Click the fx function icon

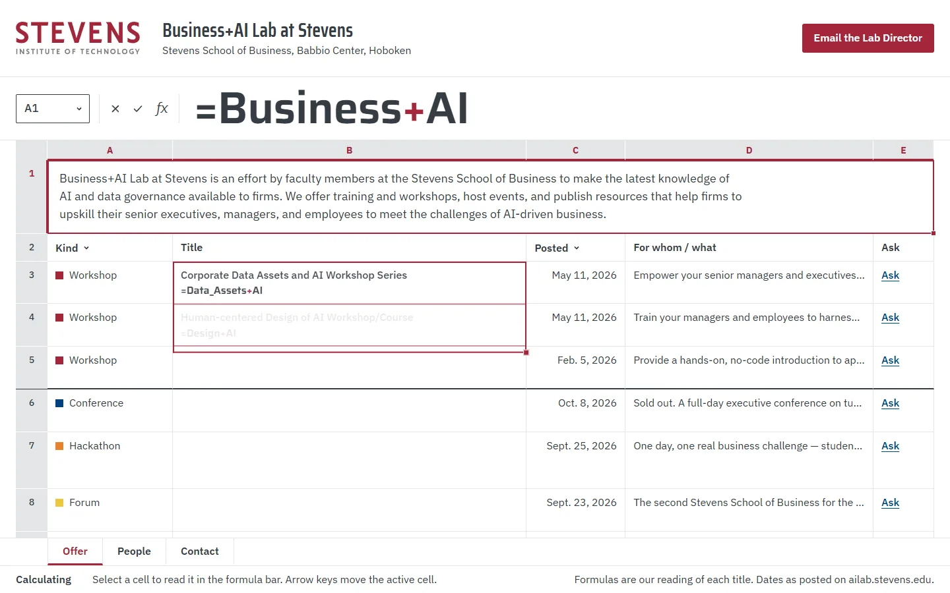pos(162,109)
